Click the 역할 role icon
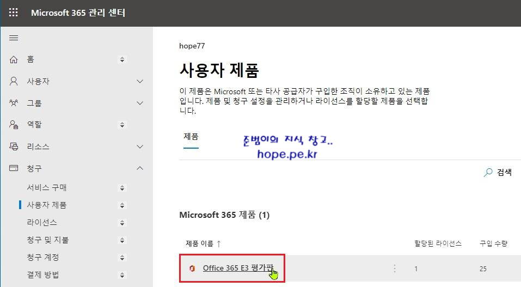 coord(14,125)
